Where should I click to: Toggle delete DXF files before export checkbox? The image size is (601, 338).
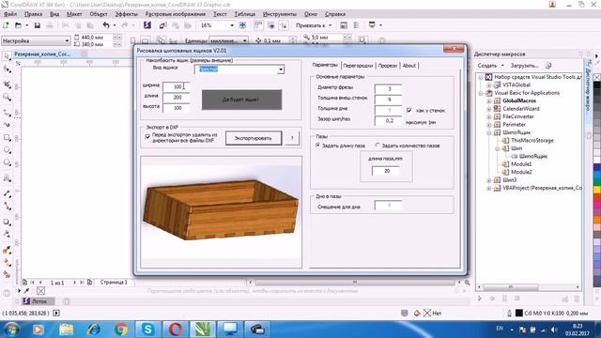(147, 136)
